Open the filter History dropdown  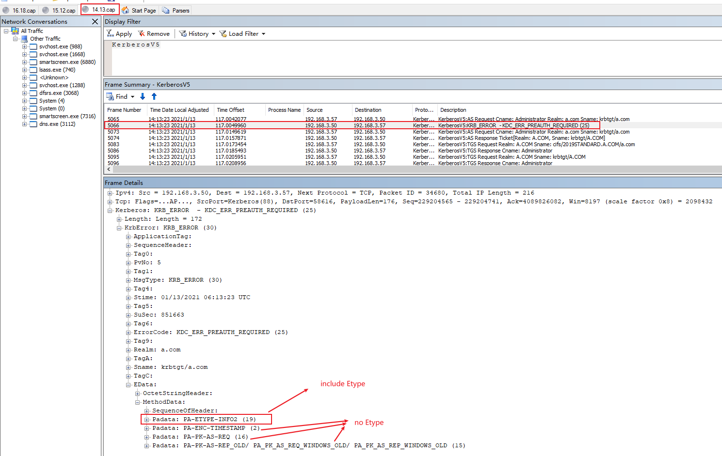coord(197,33)
